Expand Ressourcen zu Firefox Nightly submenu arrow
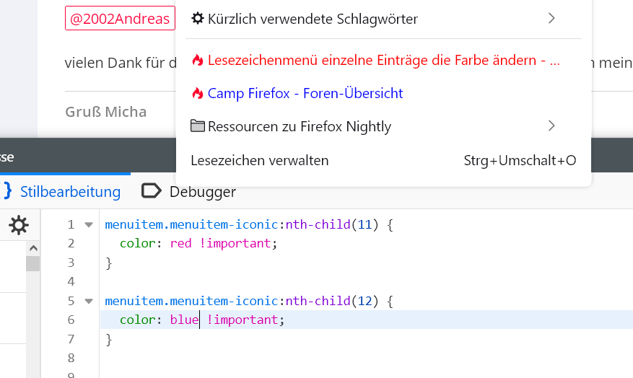Viewport: 633px width, 378px height. coord(551,126)
